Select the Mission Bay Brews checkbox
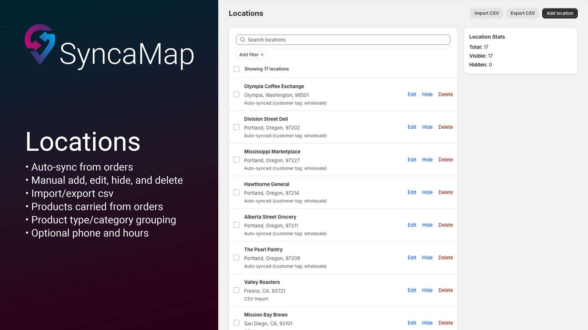The width and height of the screenshot is (588, 330). click(237, 323)
